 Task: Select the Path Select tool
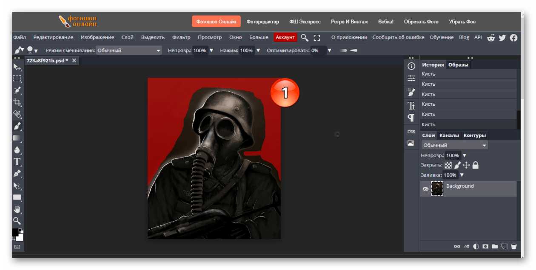coord(17,185)
